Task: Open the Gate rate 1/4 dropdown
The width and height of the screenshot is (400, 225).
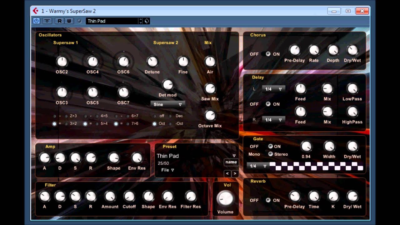Action: [258, 166]
